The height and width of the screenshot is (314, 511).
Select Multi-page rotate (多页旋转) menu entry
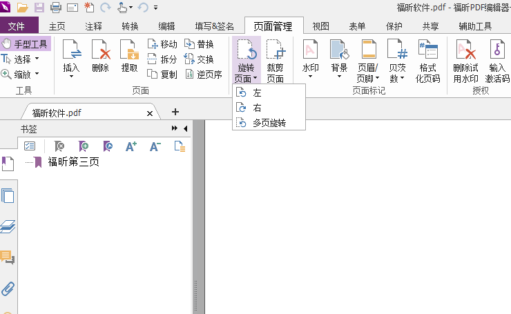[269, 123]
